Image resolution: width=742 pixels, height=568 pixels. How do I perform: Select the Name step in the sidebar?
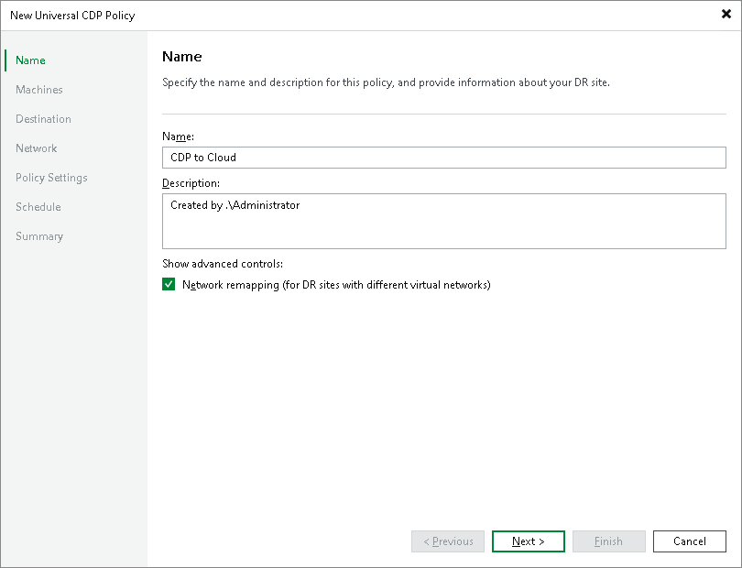tap(29, 60)
